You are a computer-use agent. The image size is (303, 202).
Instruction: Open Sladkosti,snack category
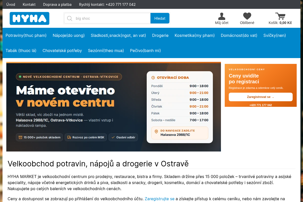tap(118, 35)
